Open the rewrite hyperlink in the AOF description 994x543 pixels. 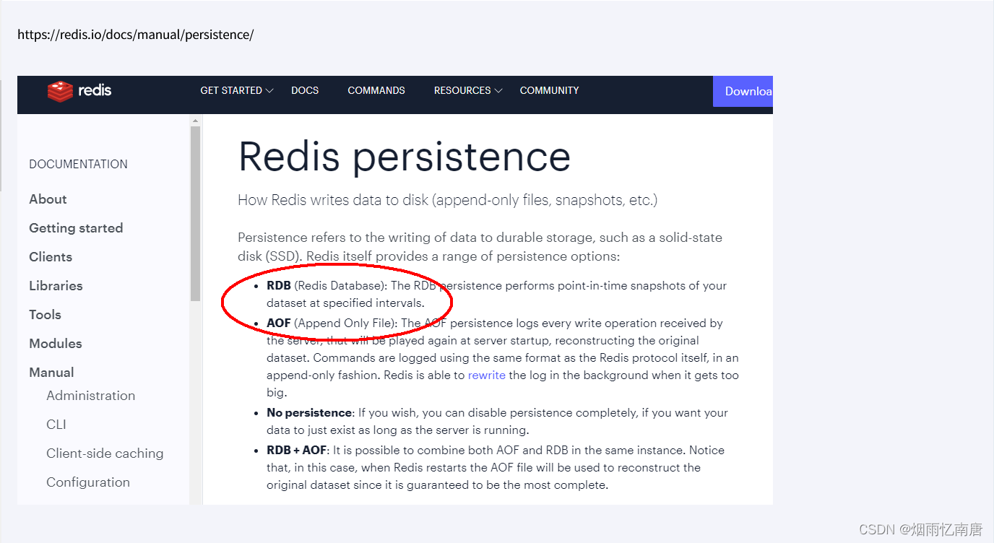click(x=486, y=375)
